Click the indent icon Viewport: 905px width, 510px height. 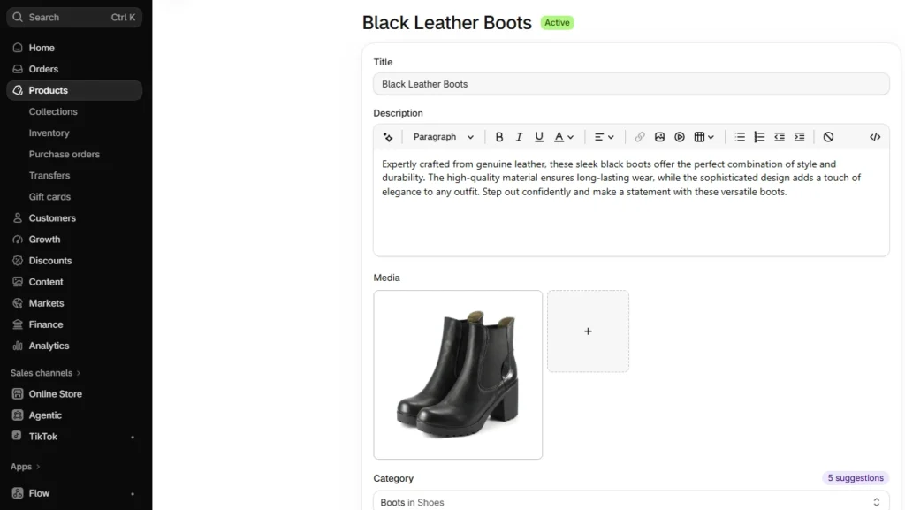(x=799, y=137)
